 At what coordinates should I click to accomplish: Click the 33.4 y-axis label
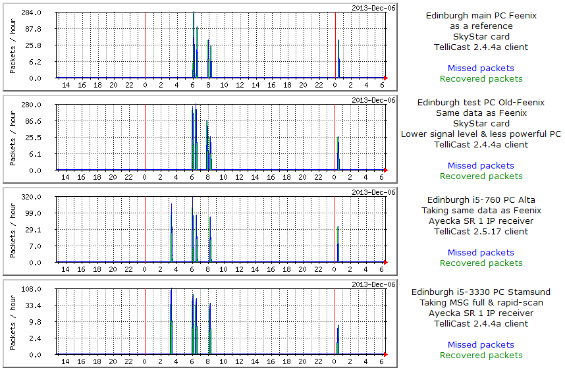[x=33, y=305]
